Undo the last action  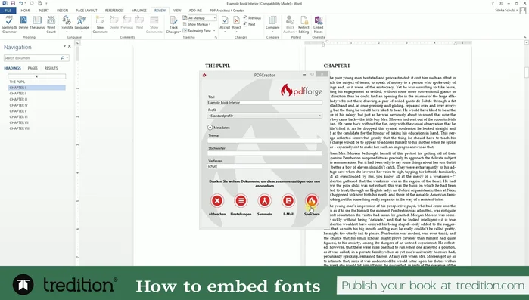tap(20, 3)
